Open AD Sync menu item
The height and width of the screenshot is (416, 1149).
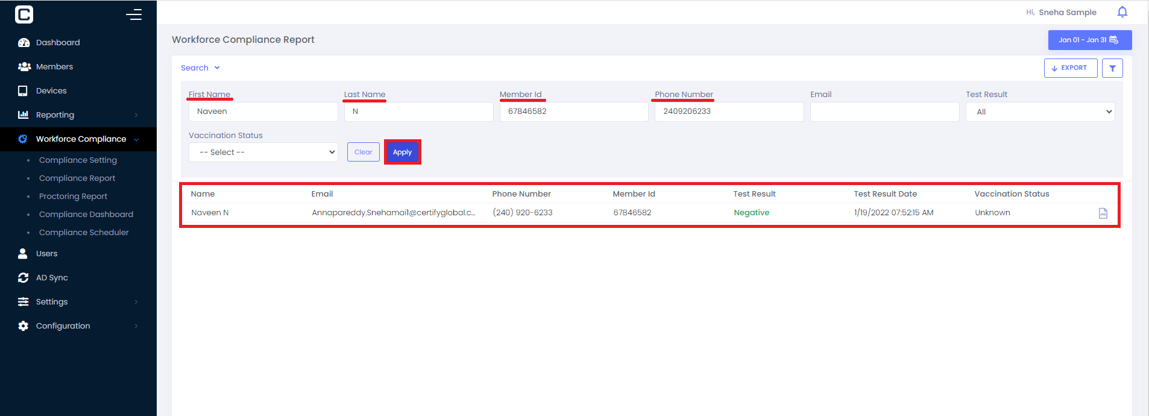tap(52, 278)
